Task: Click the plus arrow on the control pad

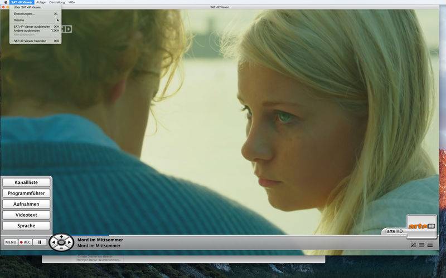Action: (61, 237)
